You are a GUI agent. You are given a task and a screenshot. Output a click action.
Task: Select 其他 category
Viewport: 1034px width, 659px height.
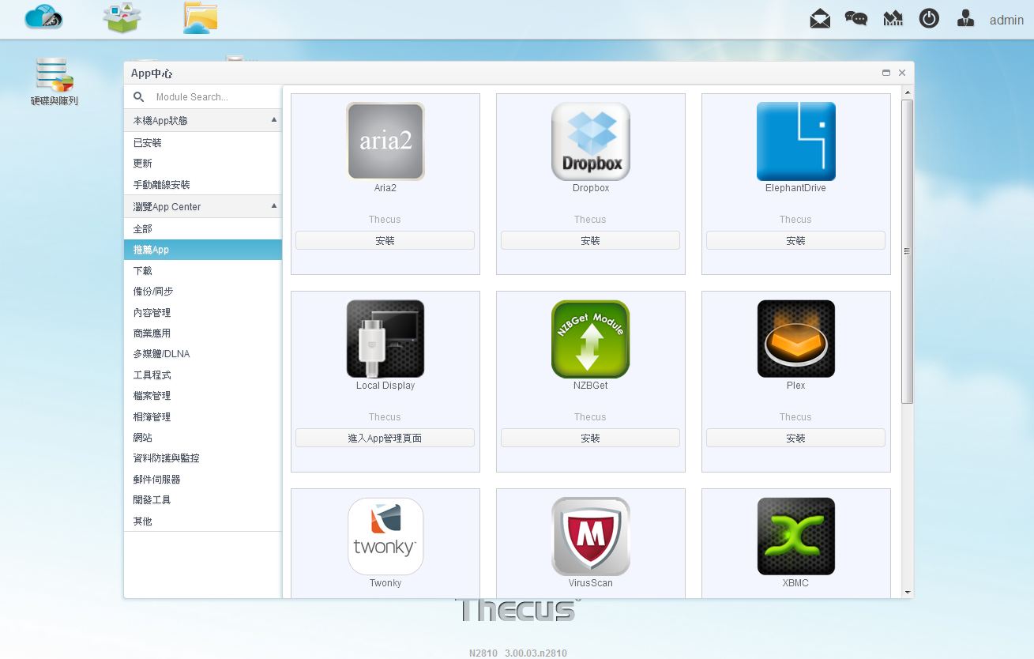203,522
